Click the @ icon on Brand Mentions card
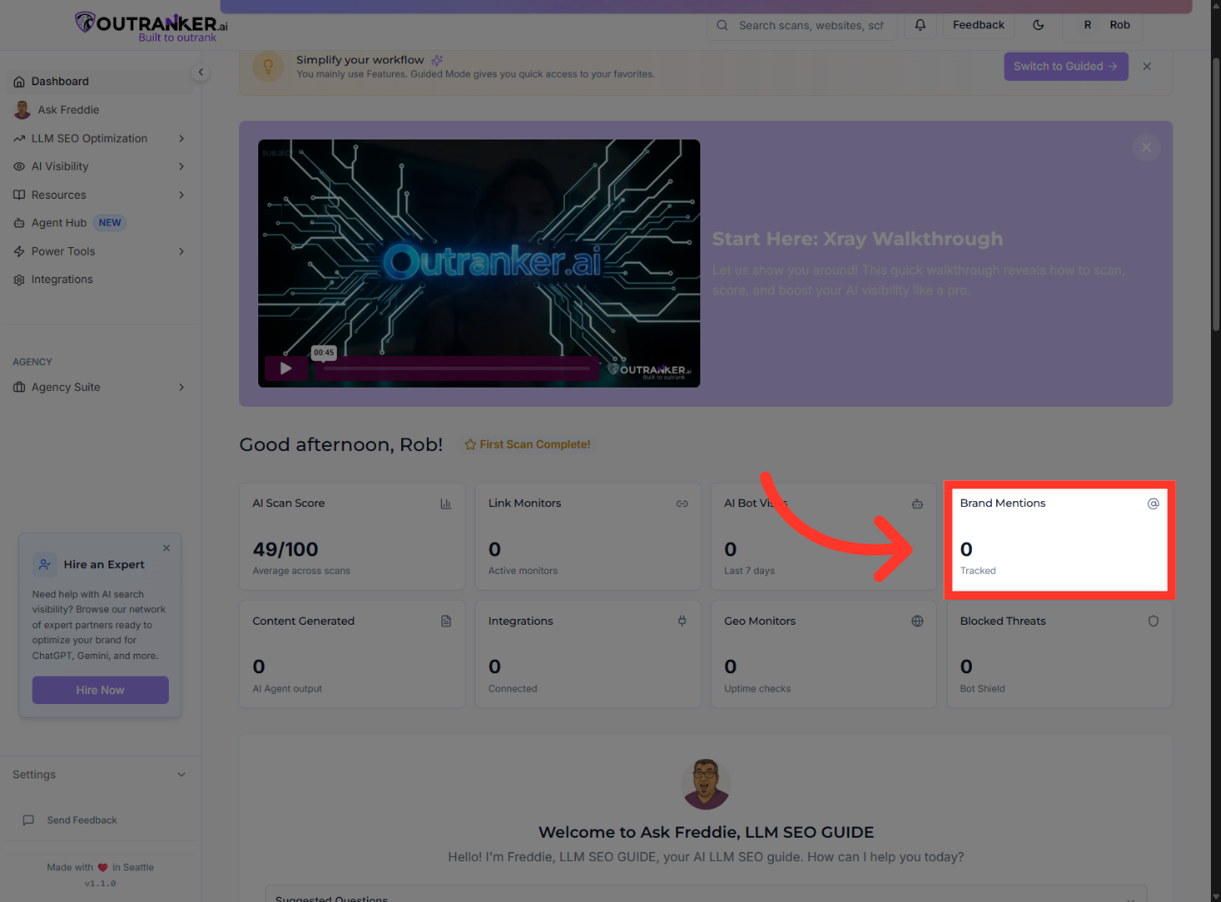This screenshot has height=902, width=1221. [x=1153, y=503]
